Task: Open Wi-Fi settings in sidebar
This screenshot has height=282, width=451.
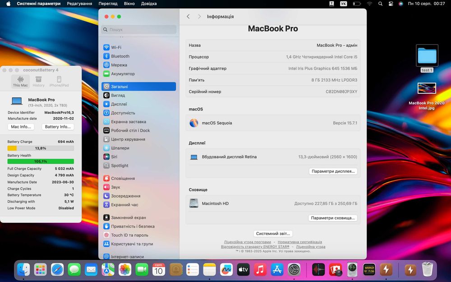Action: [138, 47]
